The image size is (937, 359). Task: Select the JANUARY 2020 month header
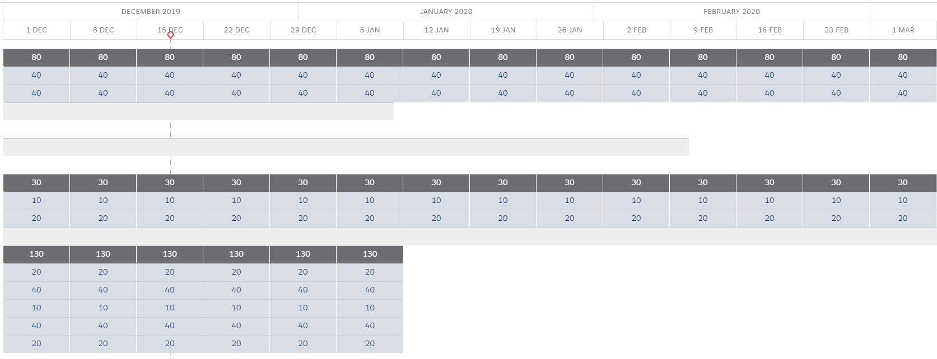point(446,12)
